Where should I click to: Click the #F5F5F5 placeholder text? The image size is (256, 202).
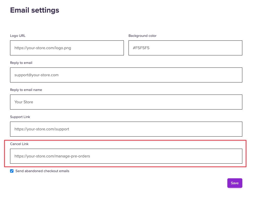coord(141,48)
